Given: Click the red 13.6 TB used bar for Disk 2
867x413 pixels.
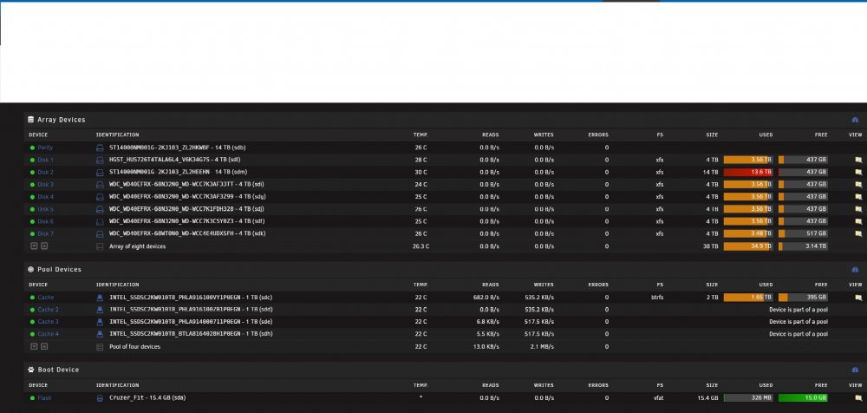Looking at the screenshot, I should (748, 172).
